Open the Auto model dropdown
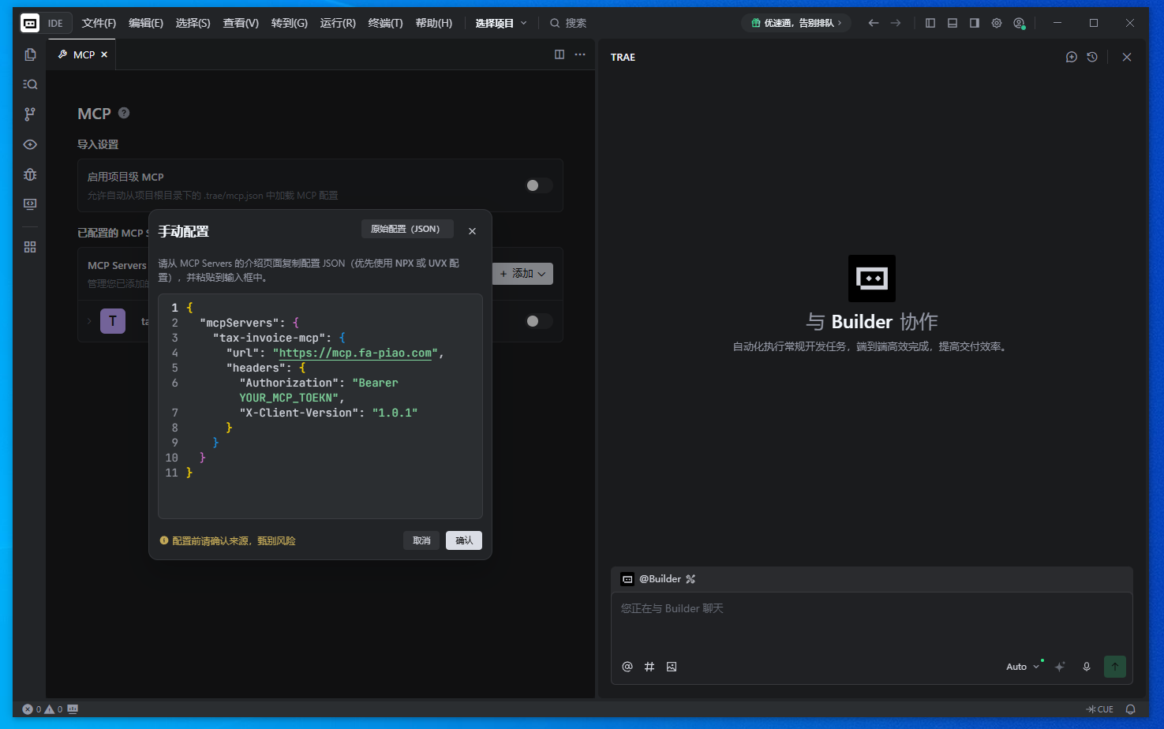 tap(1023, 667)
